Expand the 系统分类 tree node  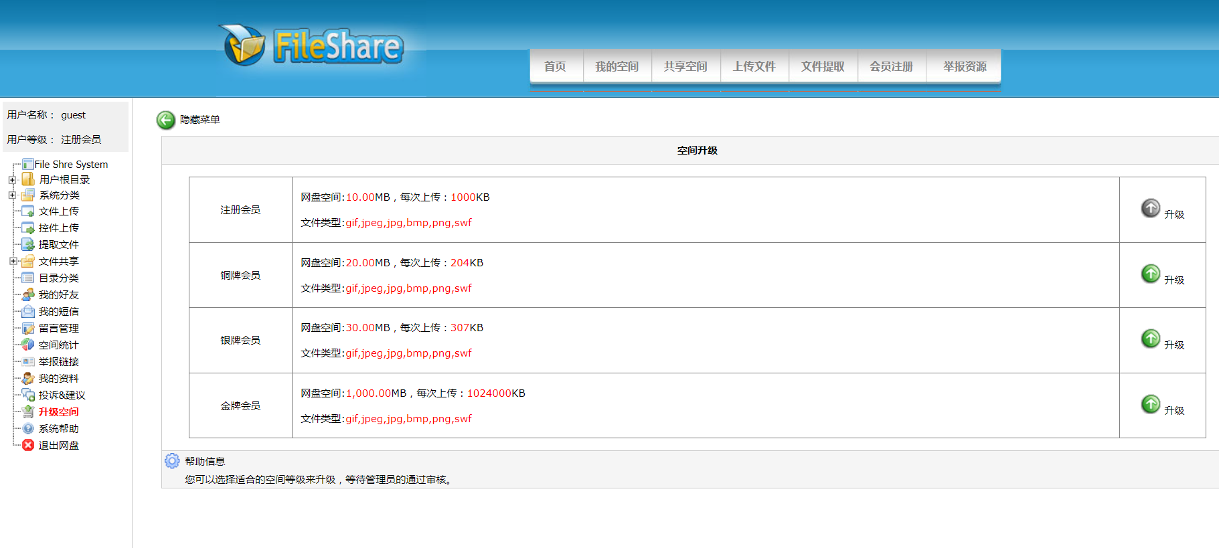coord(12,195)
